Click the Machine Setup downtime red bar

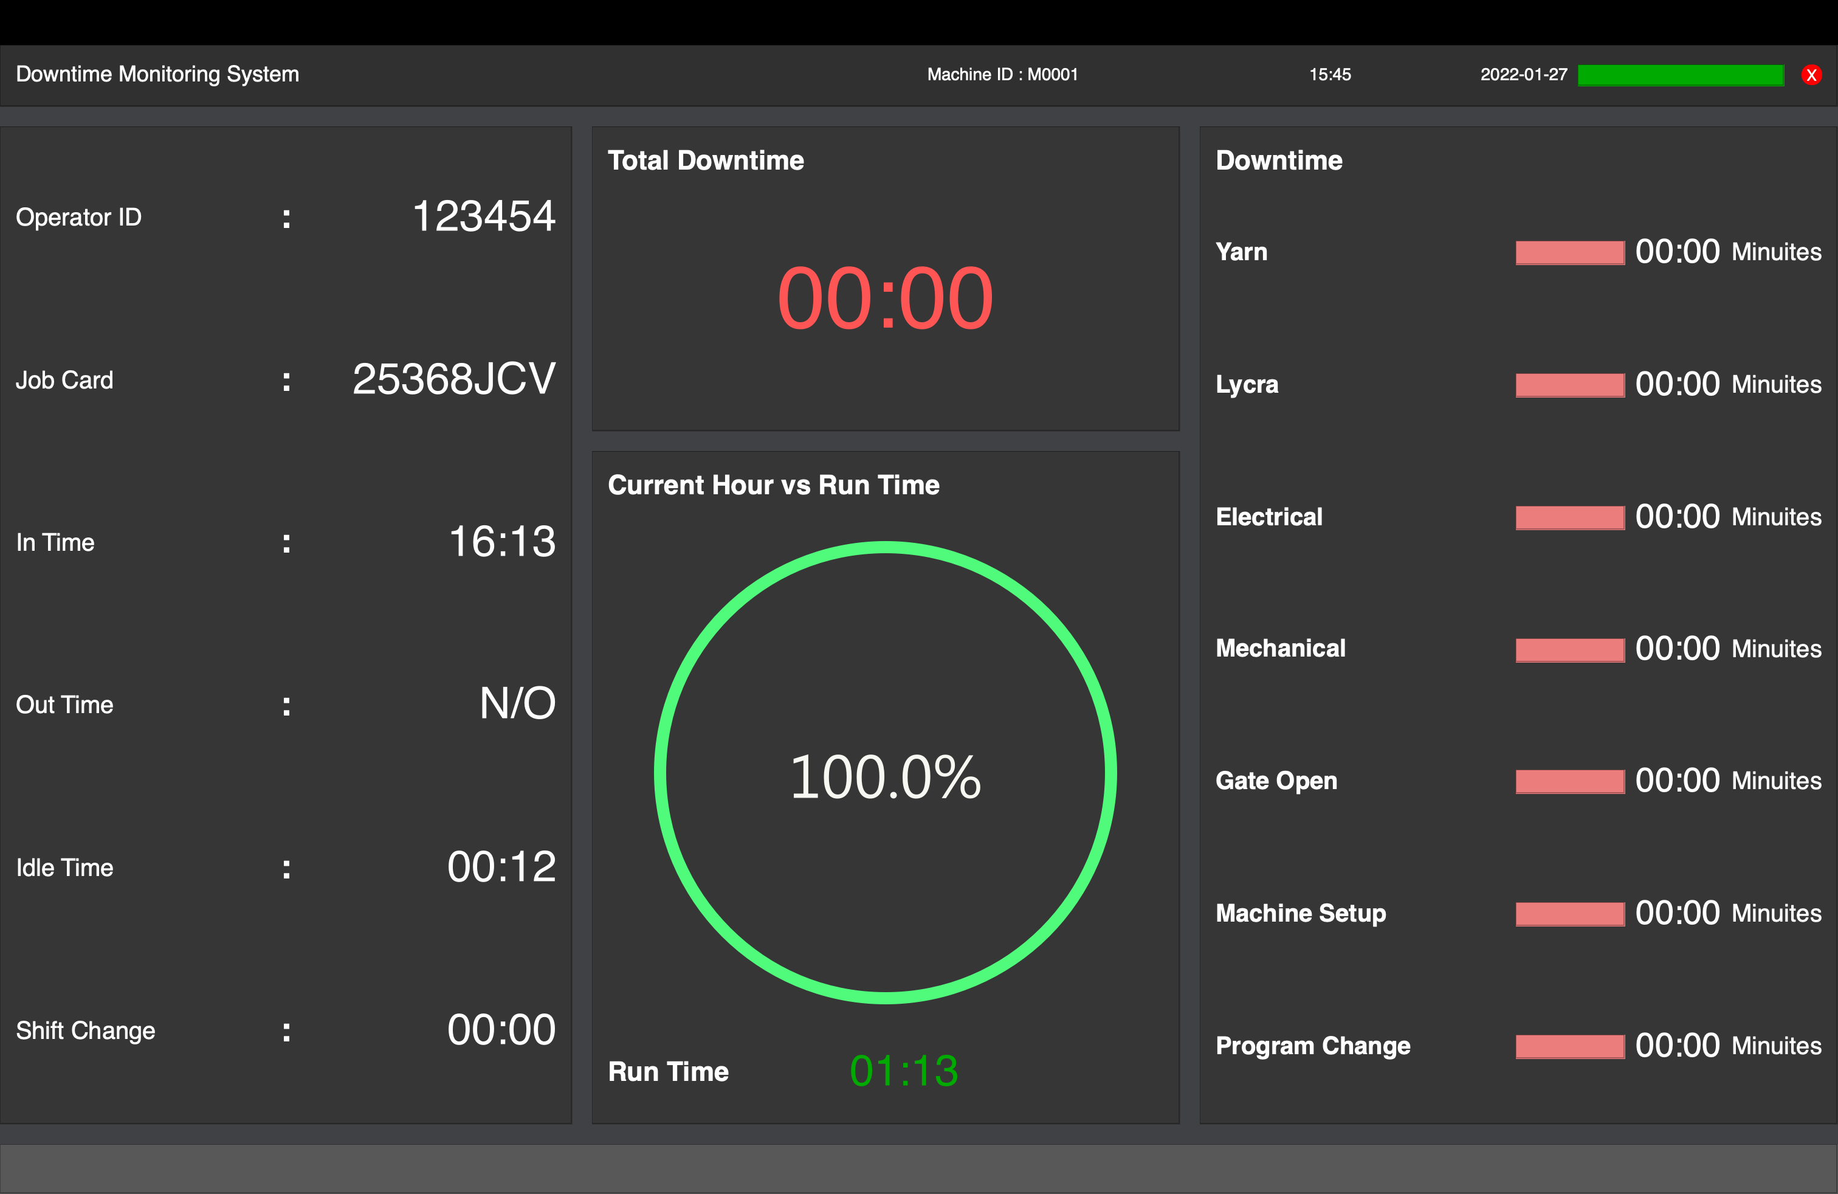tap(1570, 914)
